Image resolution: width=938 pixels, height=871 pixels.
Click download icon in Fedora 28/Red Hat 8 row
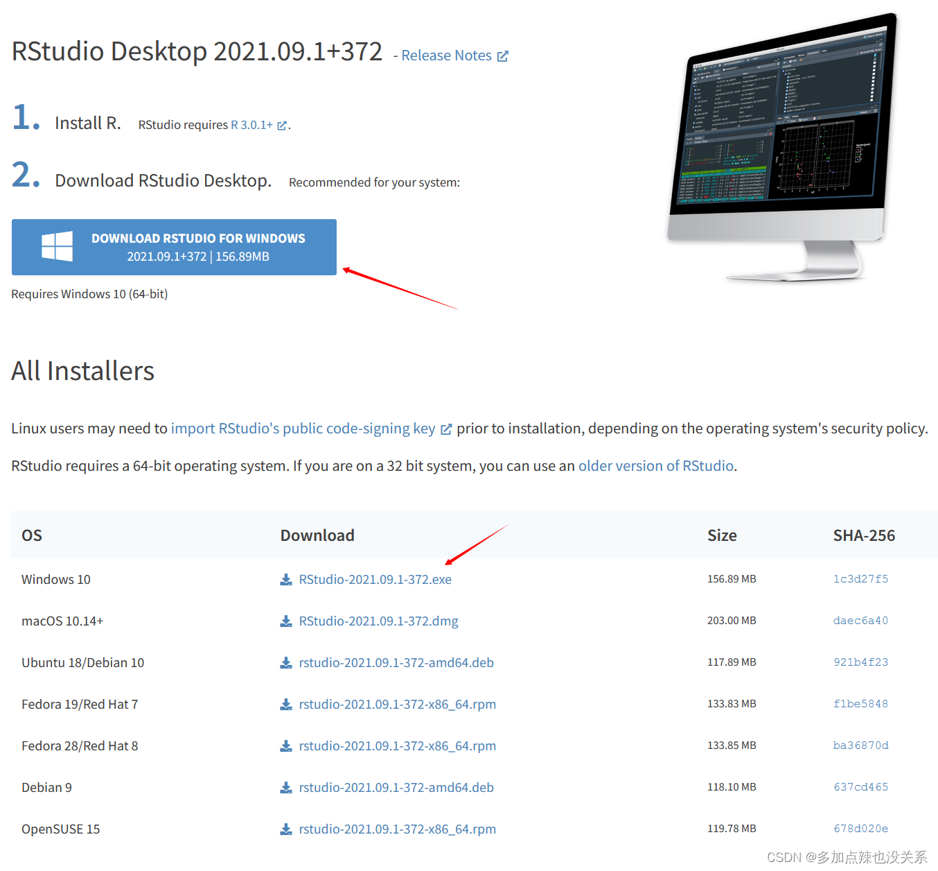coord(286,746)
